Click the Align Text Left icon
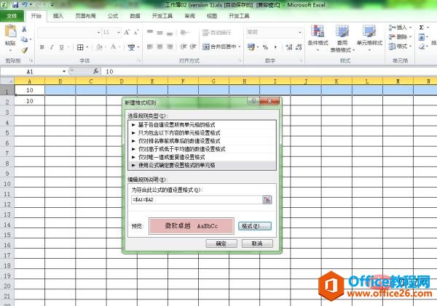437x306 pixels. (x=150, y=47)
